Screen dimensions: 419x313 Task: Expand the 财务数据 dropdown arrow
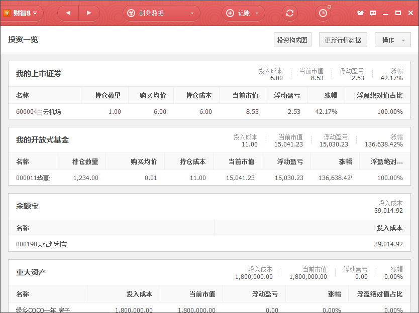click(192, 14)
